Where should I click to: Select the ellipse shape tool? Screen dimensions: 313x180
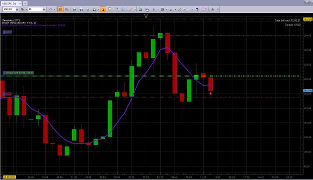click(x=188, y=9)
